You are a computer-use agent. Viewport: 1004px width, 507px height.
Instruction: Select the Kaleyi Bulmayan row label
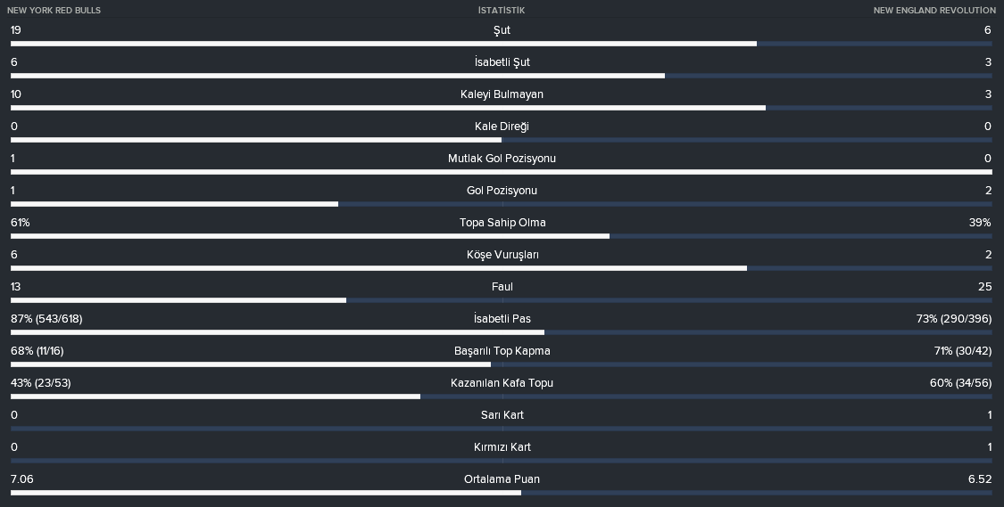(x=502, y=94)
